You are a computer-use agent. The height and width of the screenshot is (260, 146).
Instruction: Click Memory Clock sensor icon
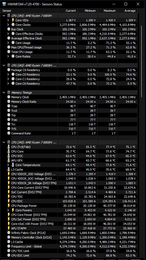(x=9, y=97)
